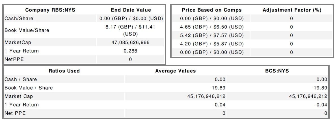This screenshot has height=121, width=335.
Task: Click the Price Based on Comps header
Action: [212, 10]
